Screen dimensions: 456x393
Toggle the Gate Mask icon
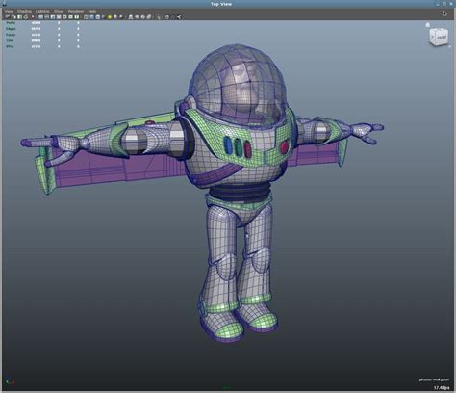click(59, 17)
